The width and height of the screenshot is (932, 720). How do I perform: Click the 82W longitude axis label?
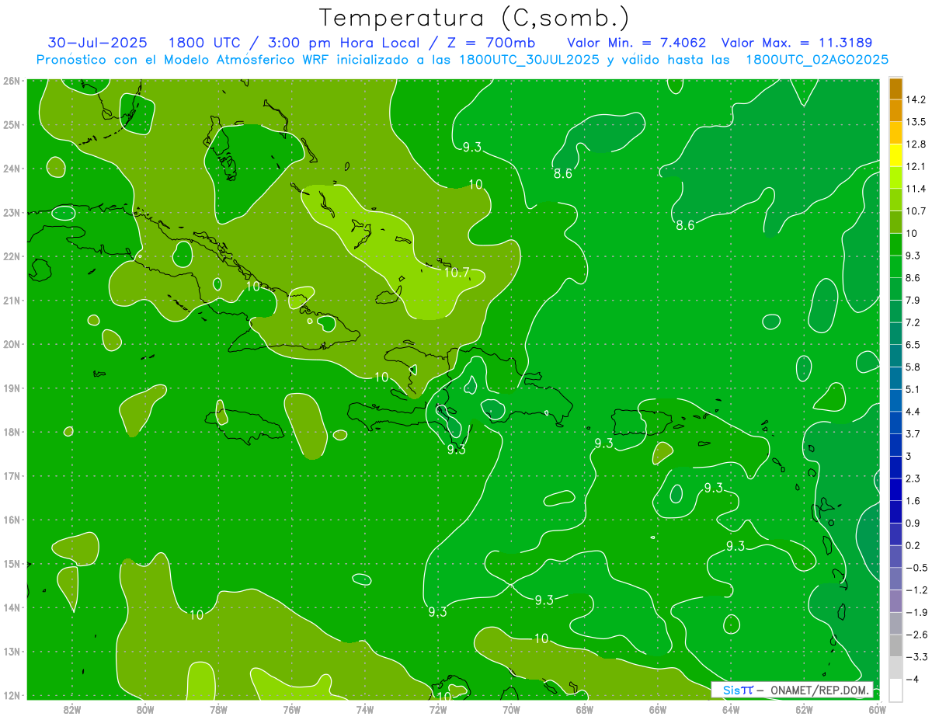click(x=71, y=709)
